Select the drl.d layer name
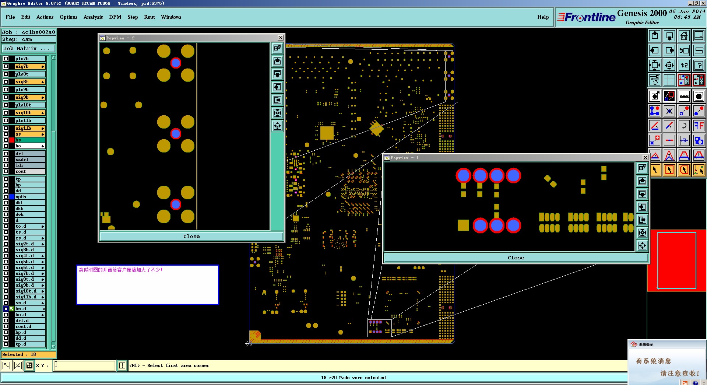 (30, 321)
